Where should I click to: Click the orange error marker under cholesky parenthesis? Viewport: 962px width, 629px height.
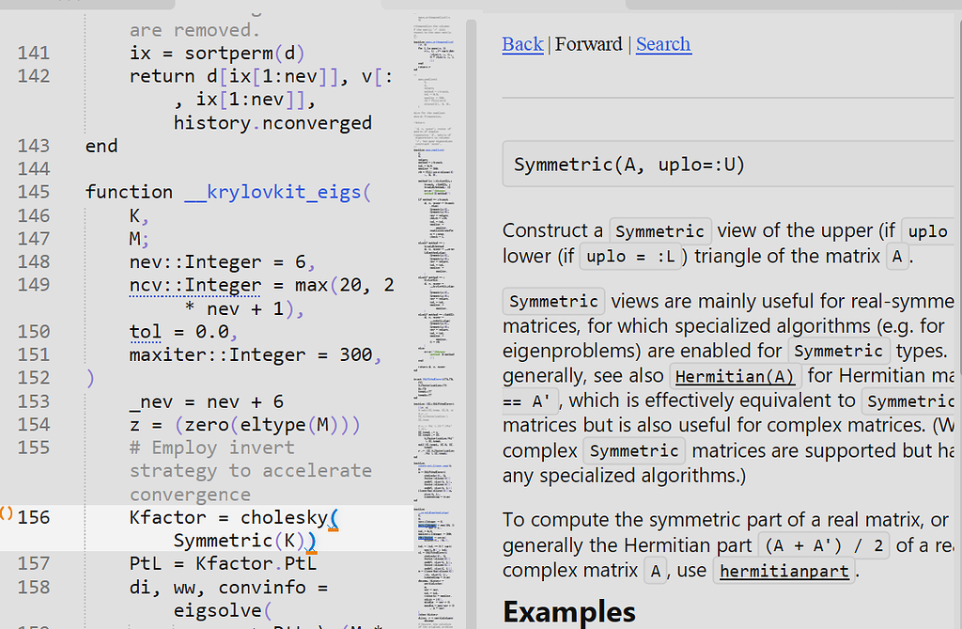(x=335, y=528)
